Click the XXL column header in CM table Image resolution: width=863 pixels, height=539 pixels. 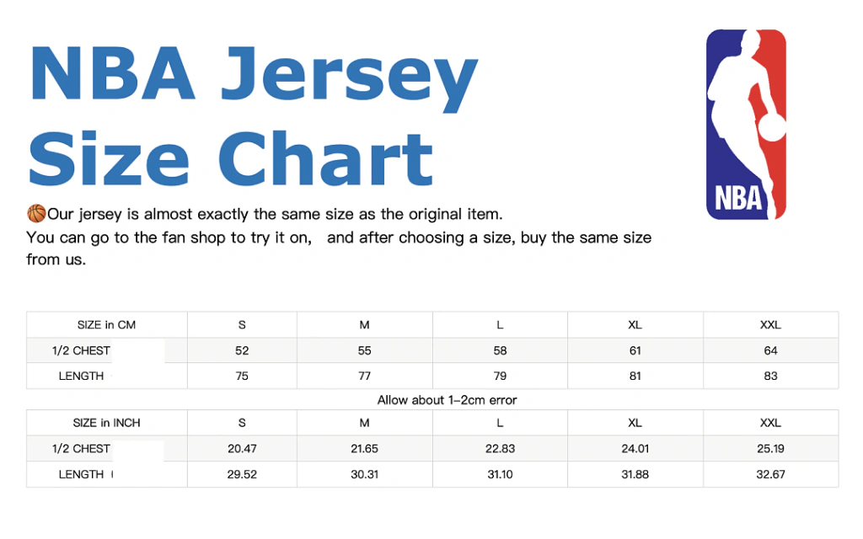point(770,325)
